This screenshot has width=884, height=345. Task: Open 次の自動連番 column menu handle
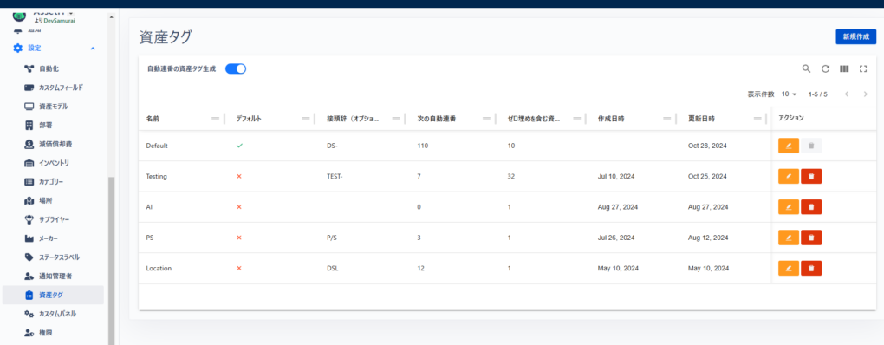(x=486, y=119)
